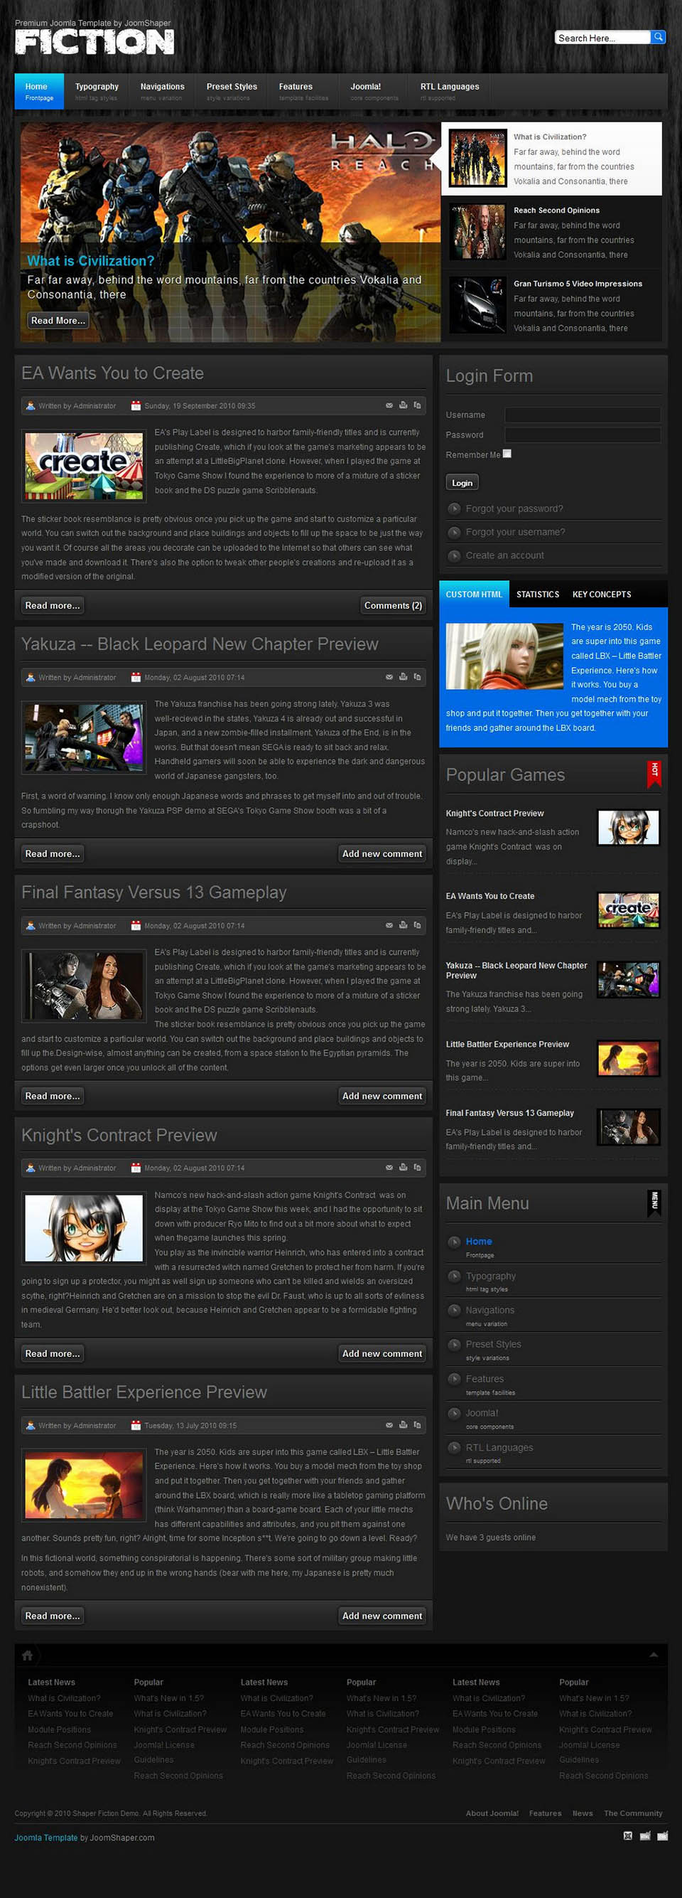This screenshot has width=682, height=1898.
Task: Open the Joomla! top menu item
Action: coord(374,91)
